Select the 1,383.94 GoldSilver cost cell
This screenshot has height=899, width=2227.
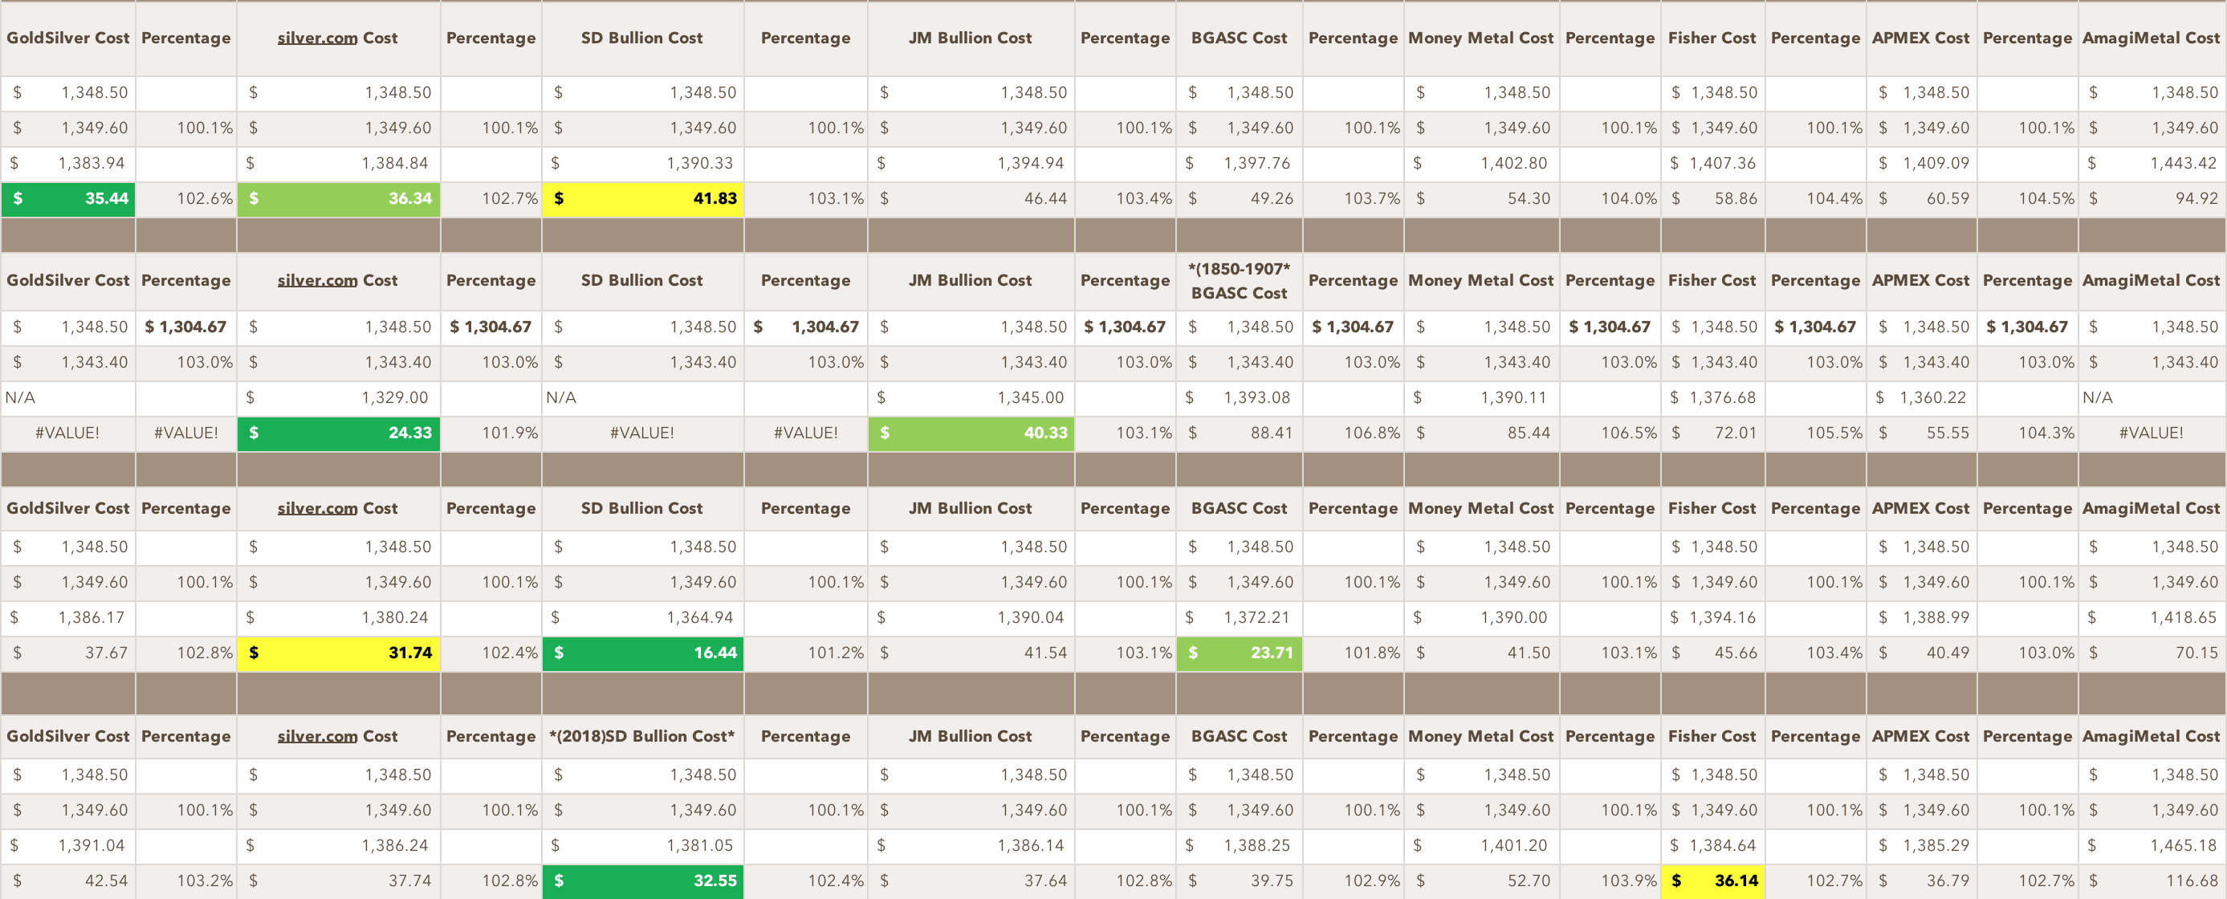[x=68, y=164]
